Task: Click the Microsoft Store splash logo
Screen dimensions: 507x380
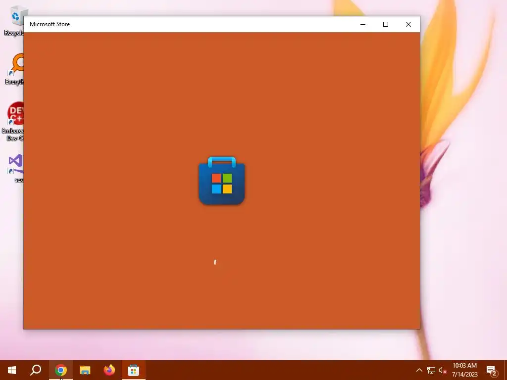Action: (222, 181)
